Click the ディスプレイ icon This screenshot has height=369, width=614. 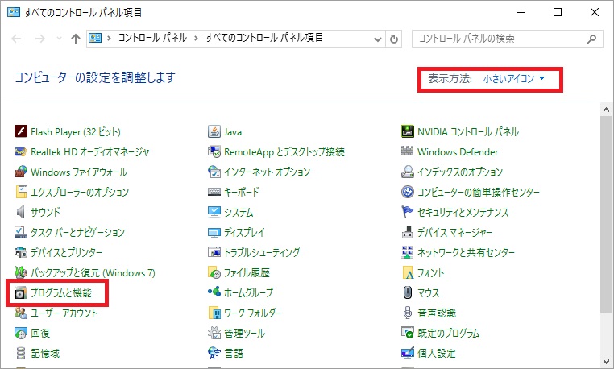click(x=214, y=233)
